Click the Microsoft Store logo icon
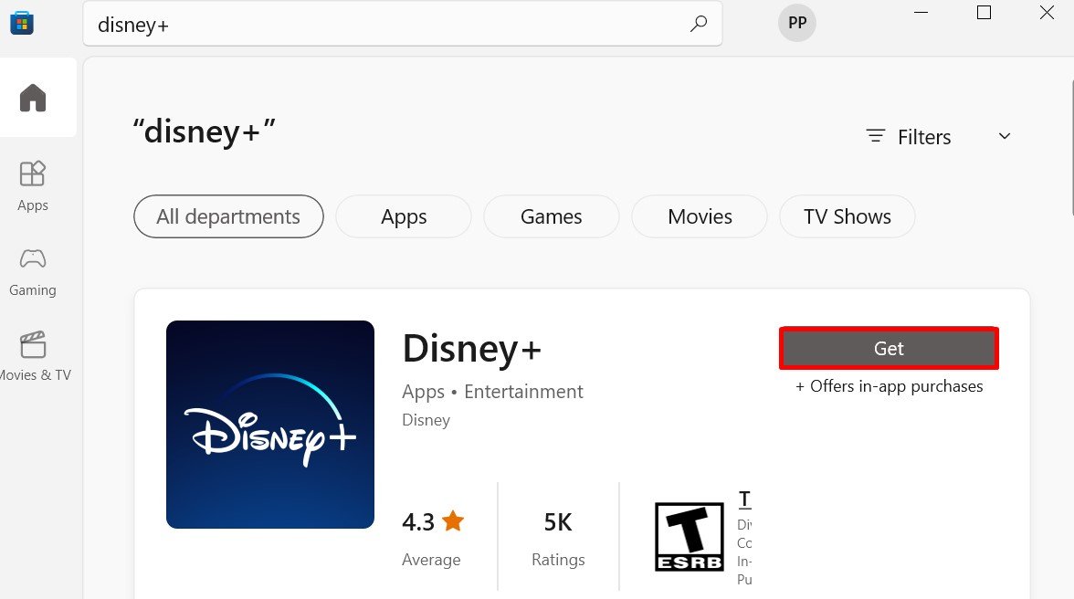Screen dimensions: 1074x599 click(22, 23)
